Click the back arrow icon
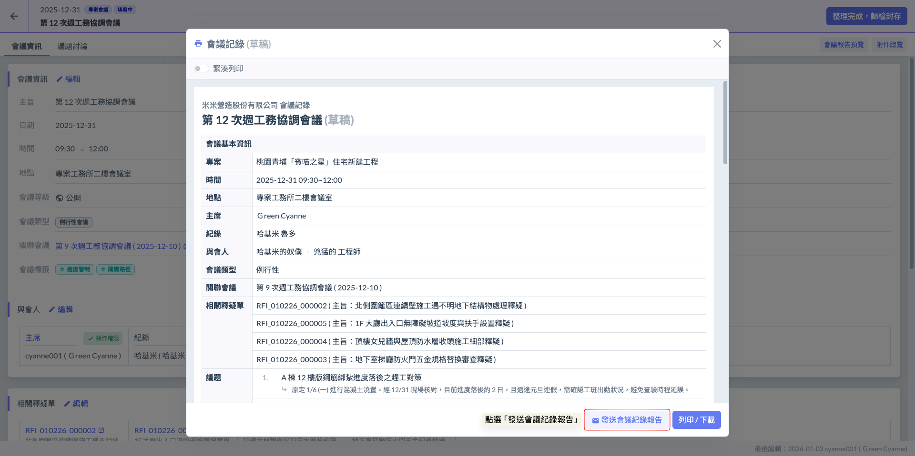The height and width of the screenshot is (456, 915). tap(14, 16)
